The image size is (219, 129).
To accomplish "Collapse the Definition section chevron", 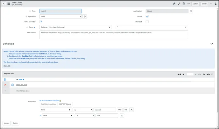I will coord(212,44).
